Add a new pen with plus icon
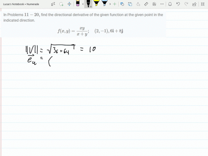Viewport: 208px width, 156px height. [x=115, y=4]
